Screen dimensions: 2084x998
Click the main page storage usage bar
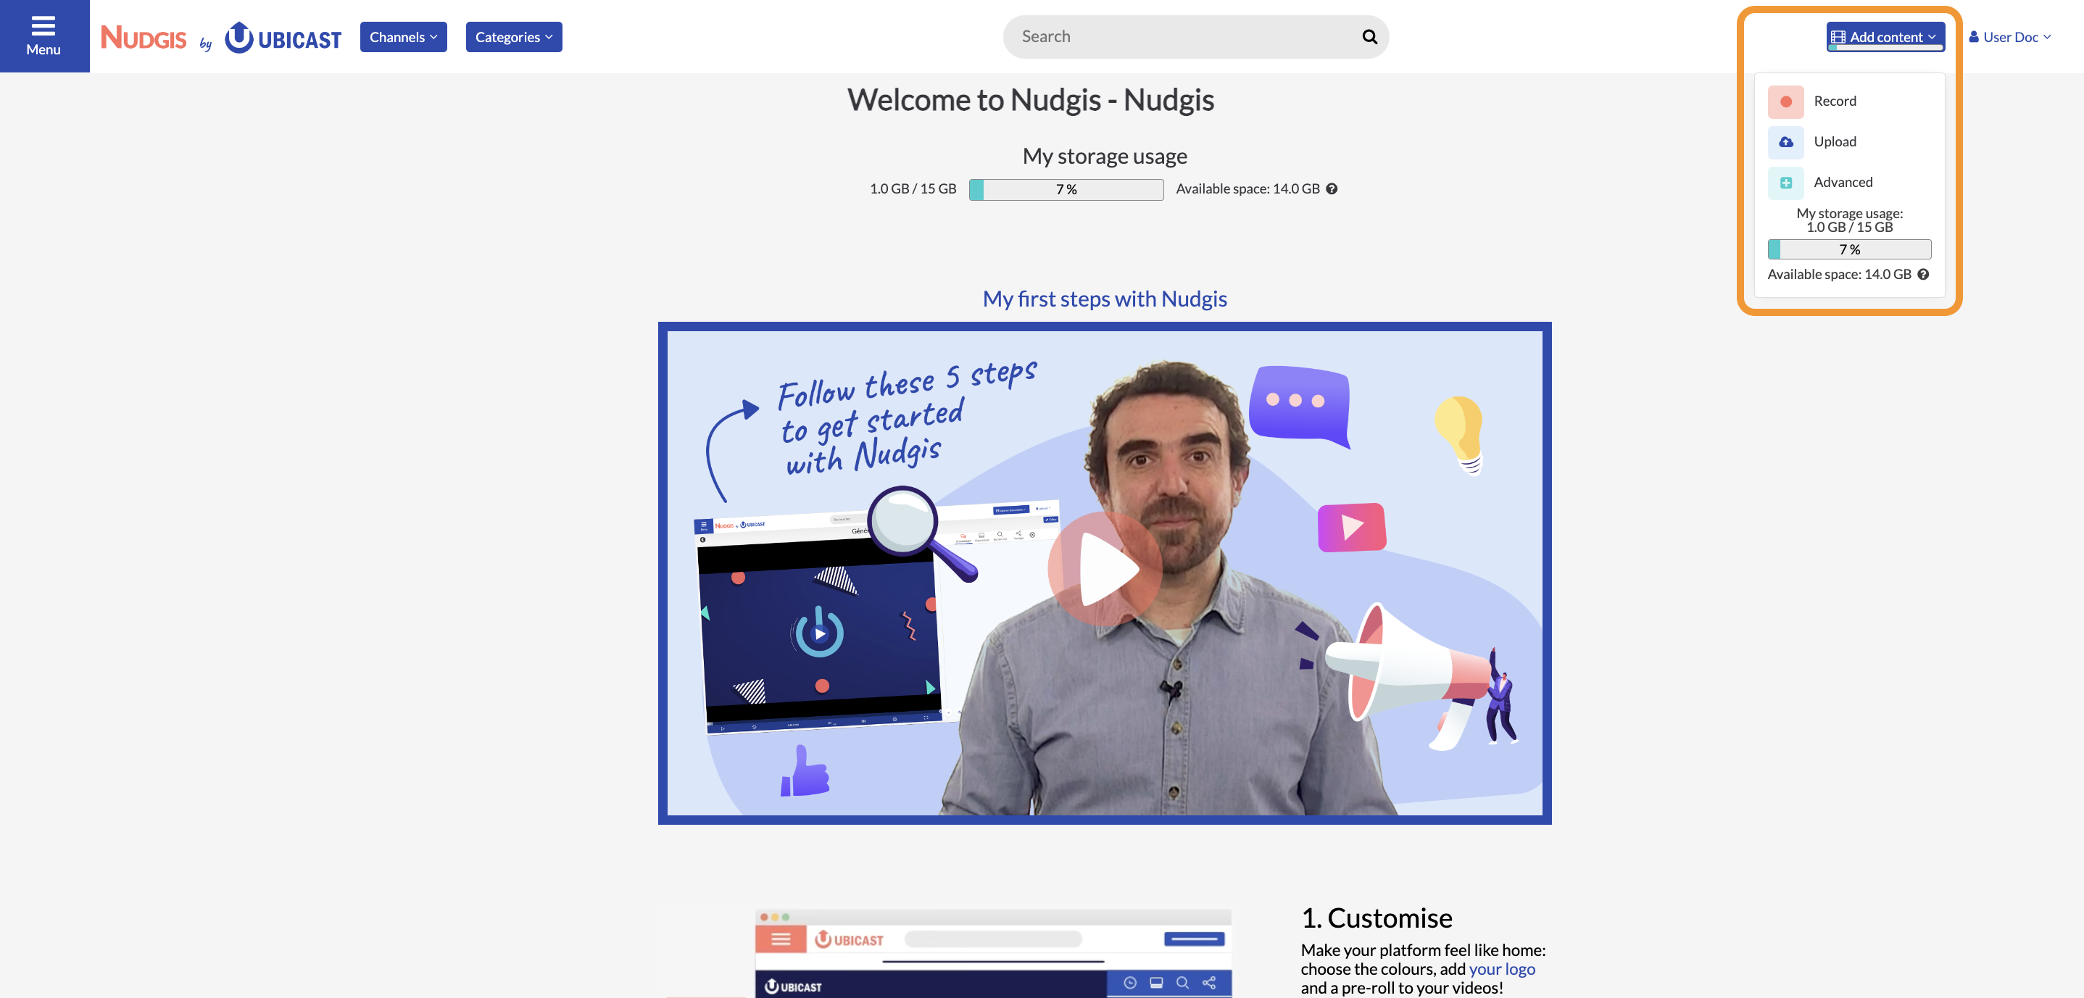1066,189
